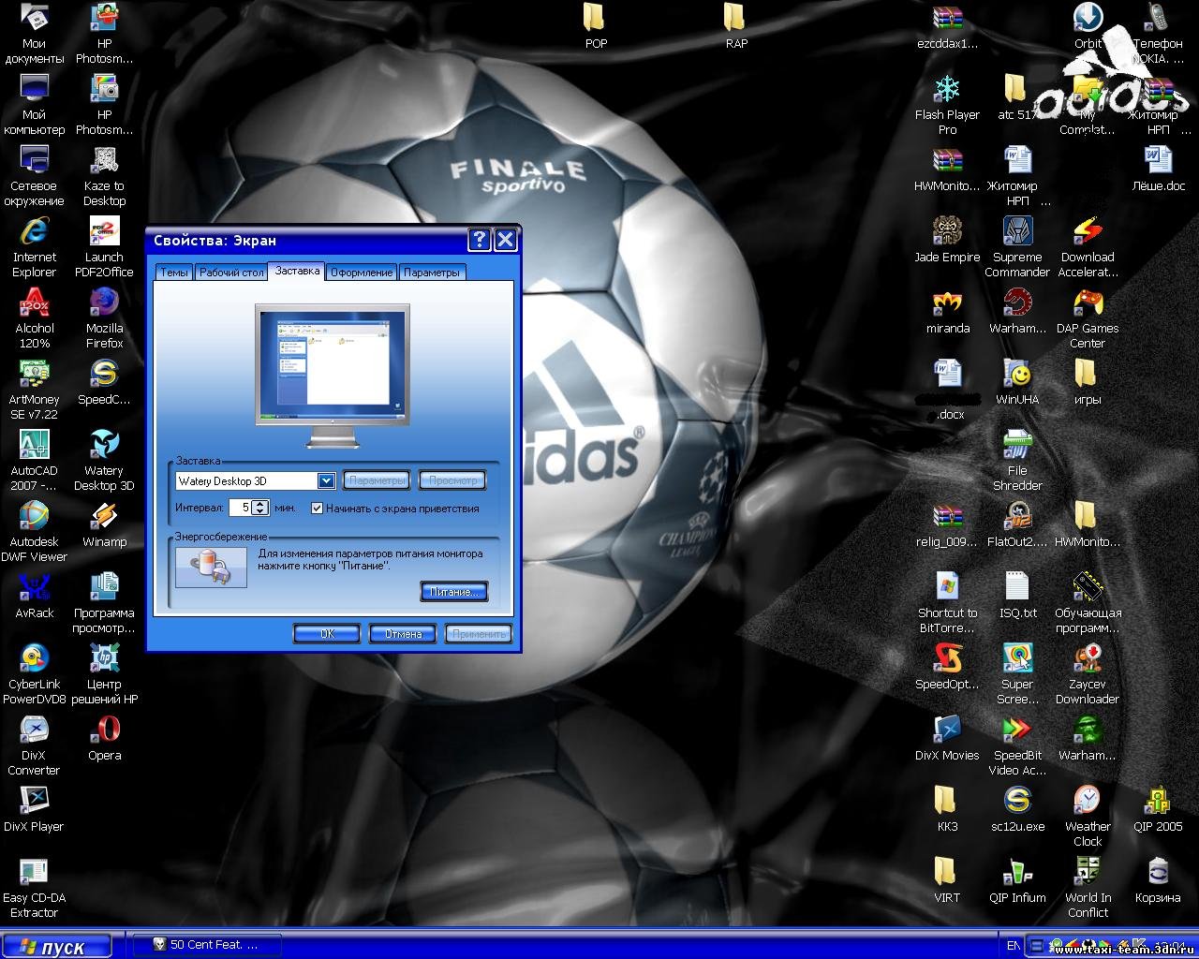
Task: Open the Mozilla Firefox desktop icon
Action: pos(104,318)
